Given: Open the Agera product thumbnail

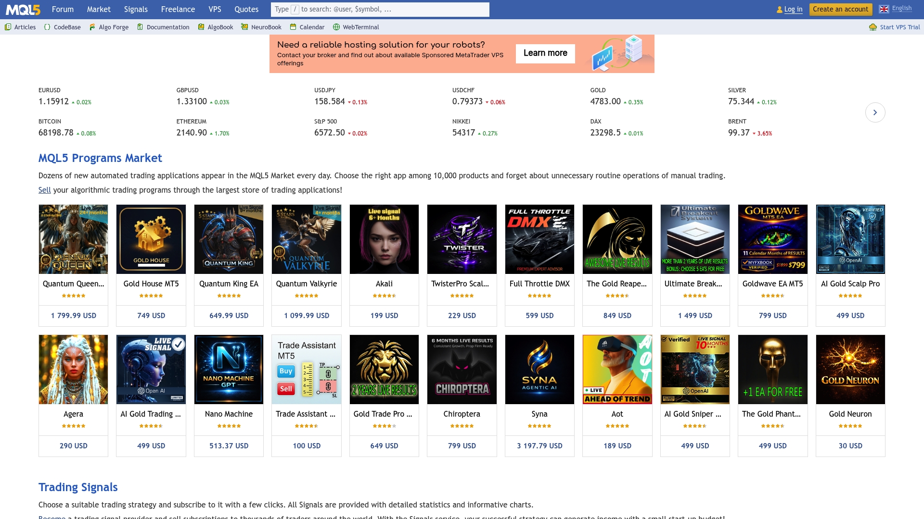Looking at the screenshot, I should pyautogui.click(x=73, y=370).
